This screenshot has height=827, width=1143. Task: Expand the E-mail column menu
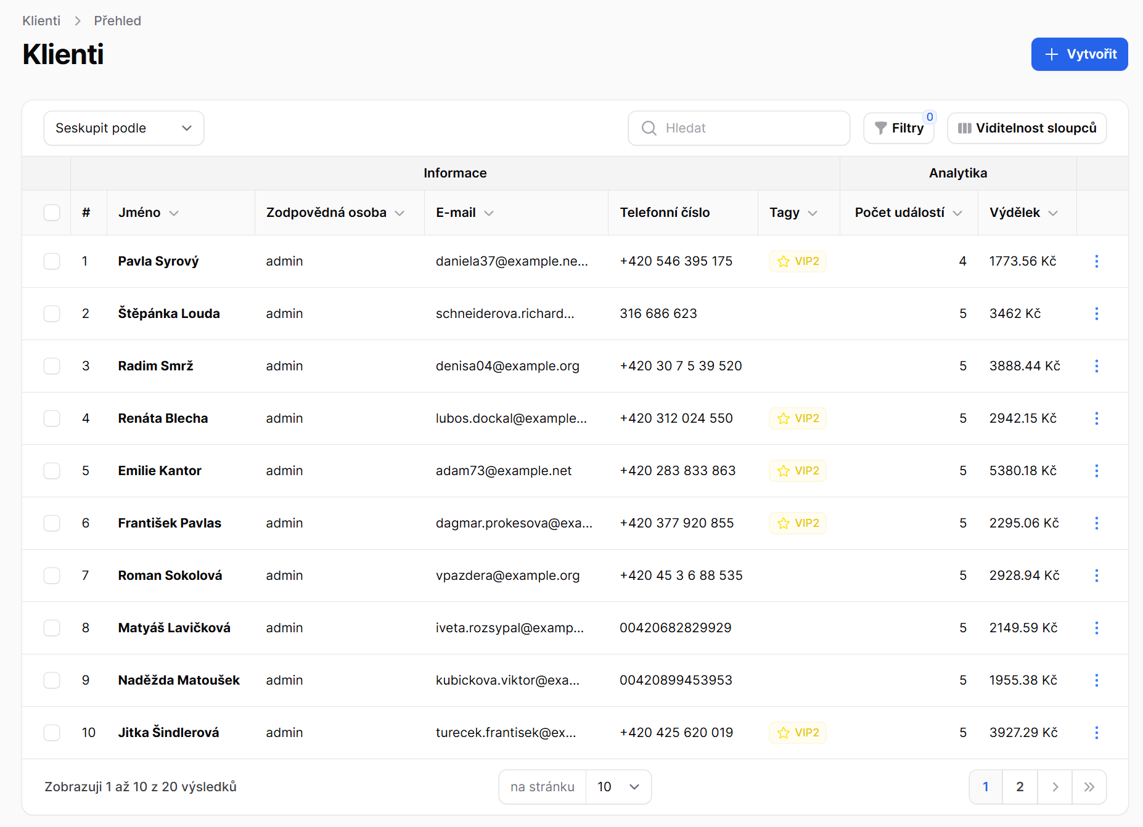tap(489, 213)
